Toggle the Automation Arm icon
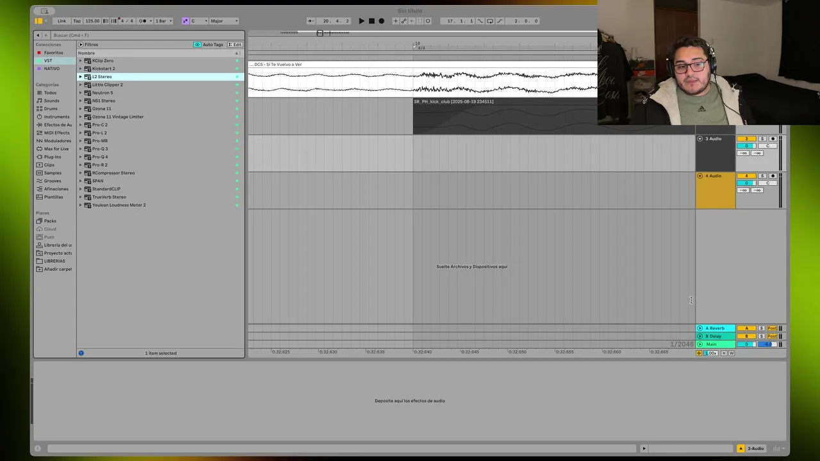The image size is (820, 461). 404,21
